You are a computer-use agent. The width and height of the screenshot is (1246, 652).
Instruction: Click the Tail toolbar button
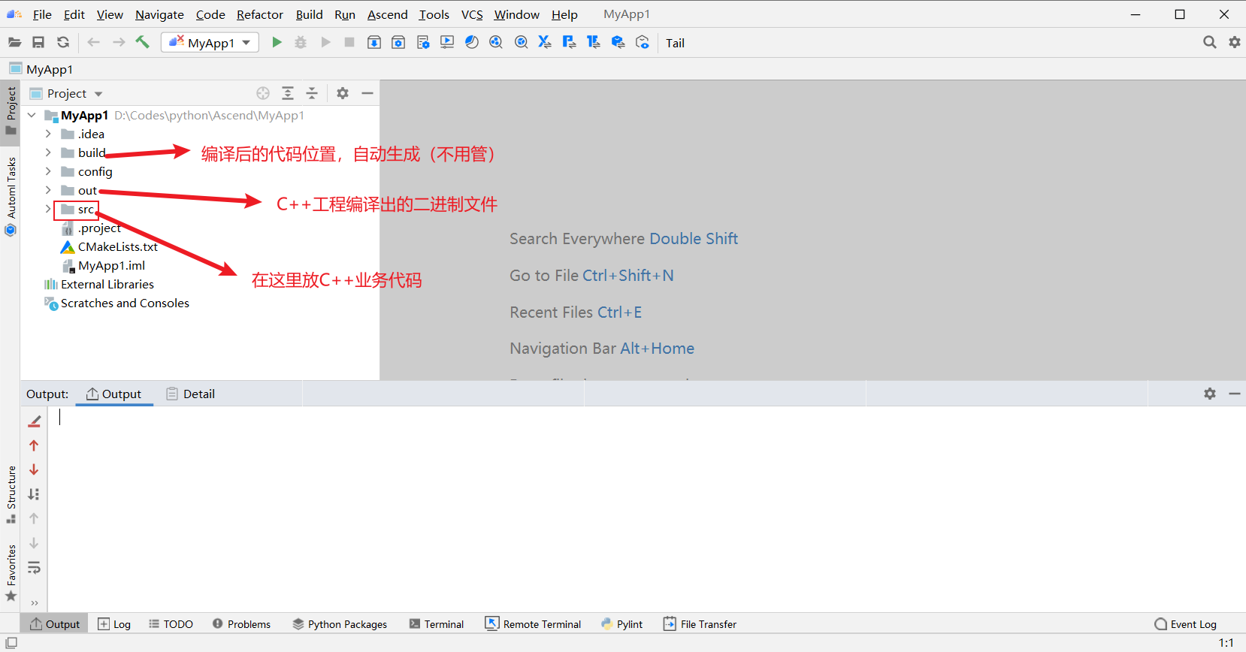click(675, 43)
